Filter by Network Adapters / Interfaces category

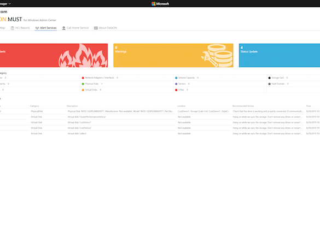coord(100,78)
